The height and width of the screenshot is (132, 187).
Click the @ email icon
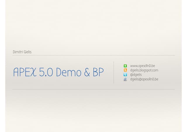[x=125, y=79]
